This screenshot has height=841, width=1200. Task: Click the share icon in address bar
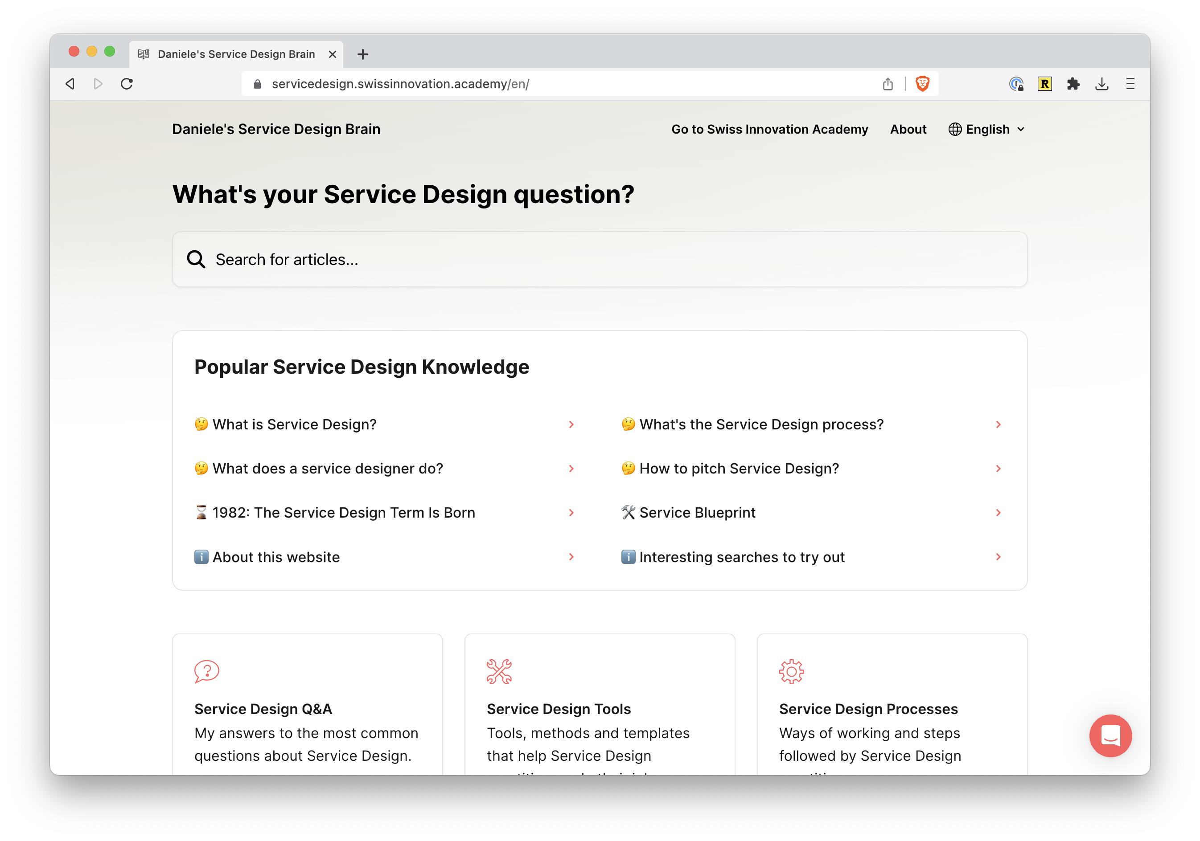click(x=888, y=84)
